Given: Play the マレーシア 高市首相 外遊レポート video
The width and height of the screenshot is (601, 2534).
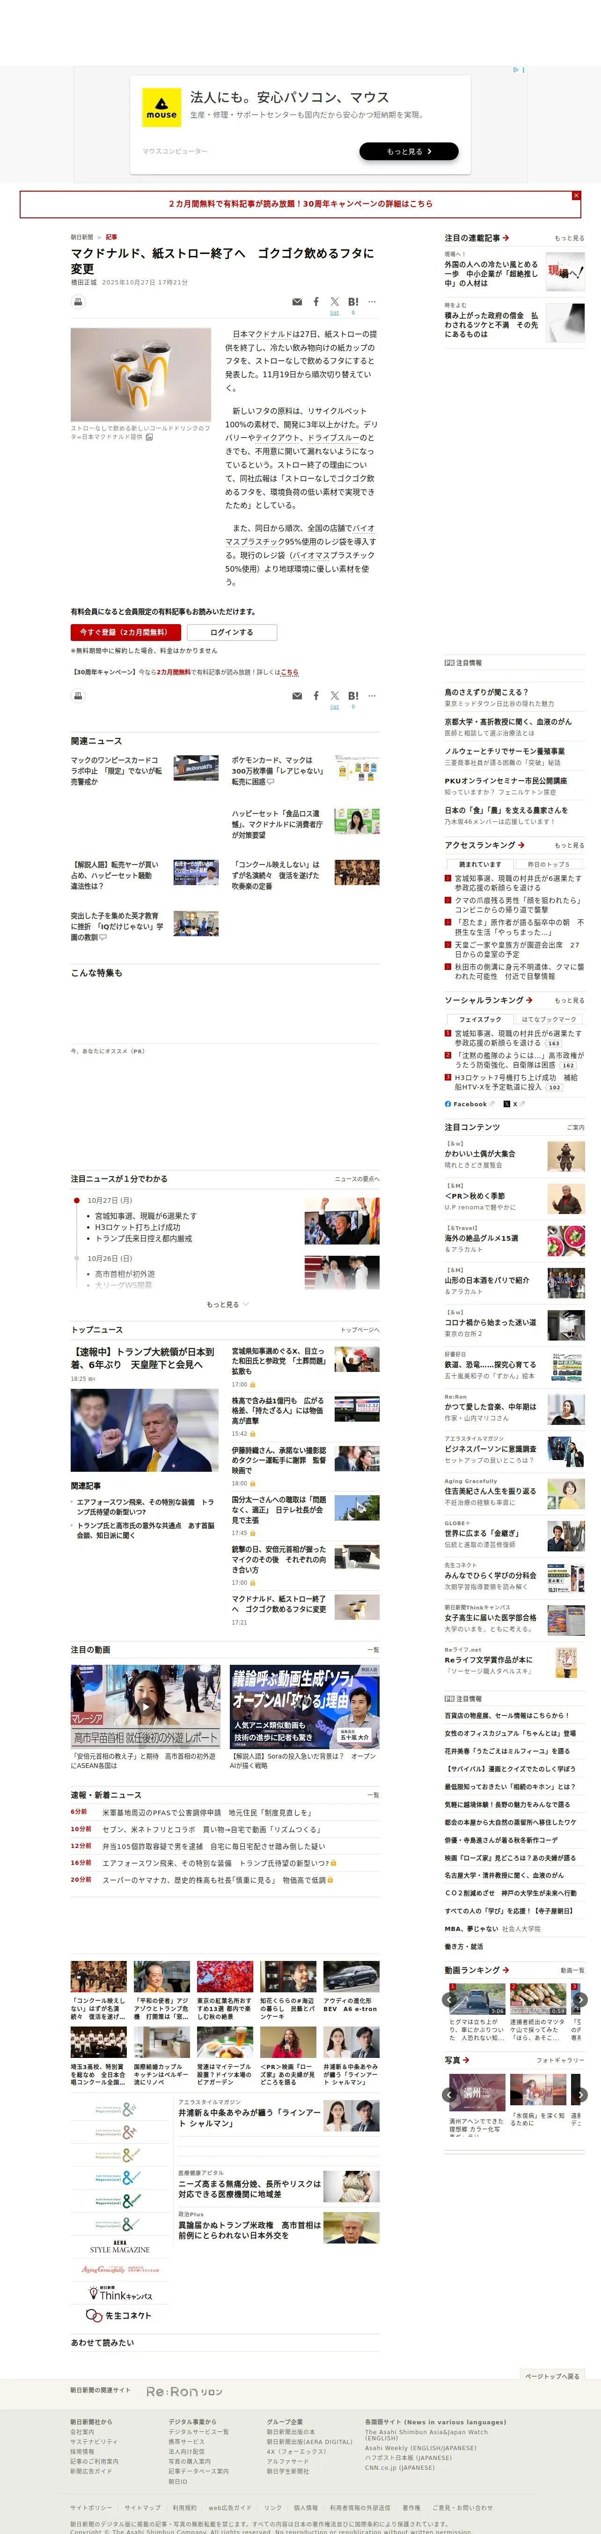Looking at the screenshot, I should (x=146, y=1707).
